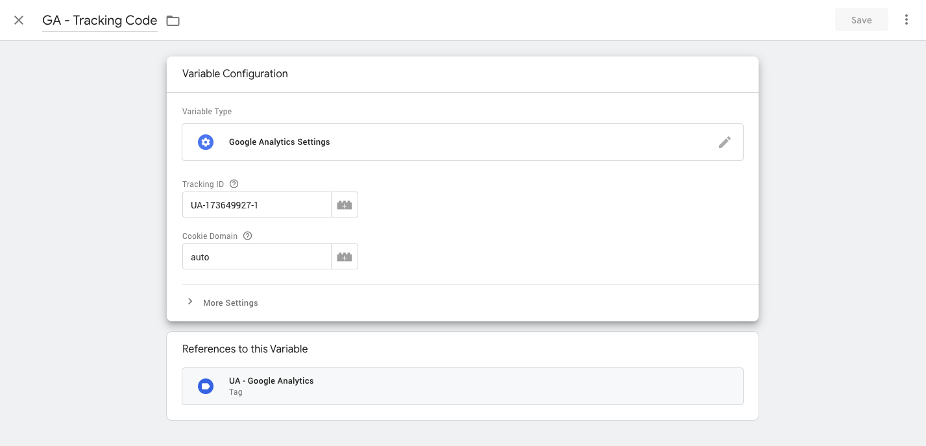Image resolution: width=926 pixels, height=446 pixels.
Task: Close the variable editor with X icon
Action: (x=19, y=20)
